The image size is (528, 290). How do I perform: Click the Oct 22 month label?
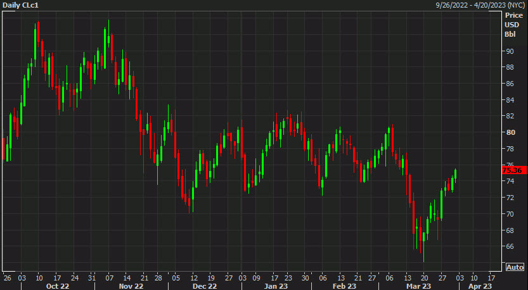pos(58,286)
